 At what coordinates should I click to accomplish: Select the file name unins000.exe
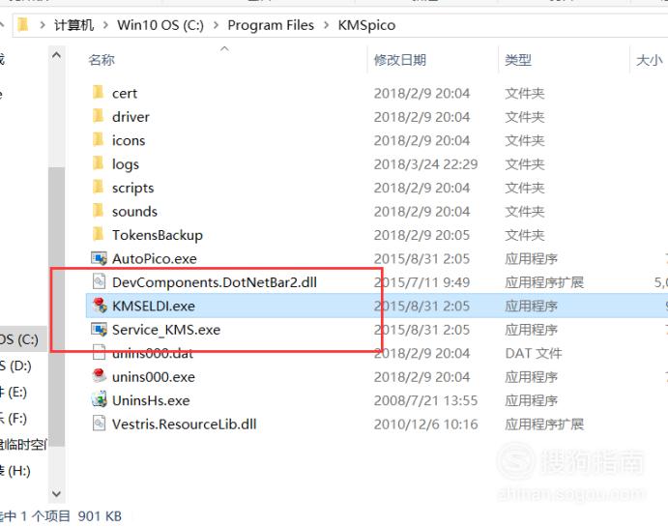(154, 376)
